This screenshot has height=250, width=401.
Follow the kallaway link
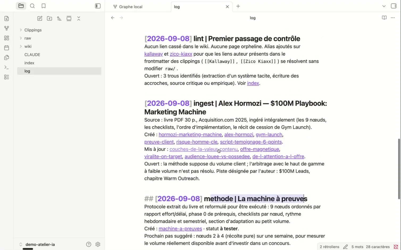click(153, 54)
